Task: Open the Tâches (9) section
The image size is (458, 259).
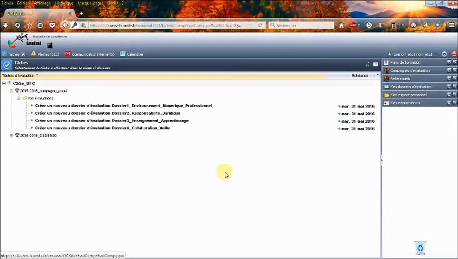Action: [13, 54]
